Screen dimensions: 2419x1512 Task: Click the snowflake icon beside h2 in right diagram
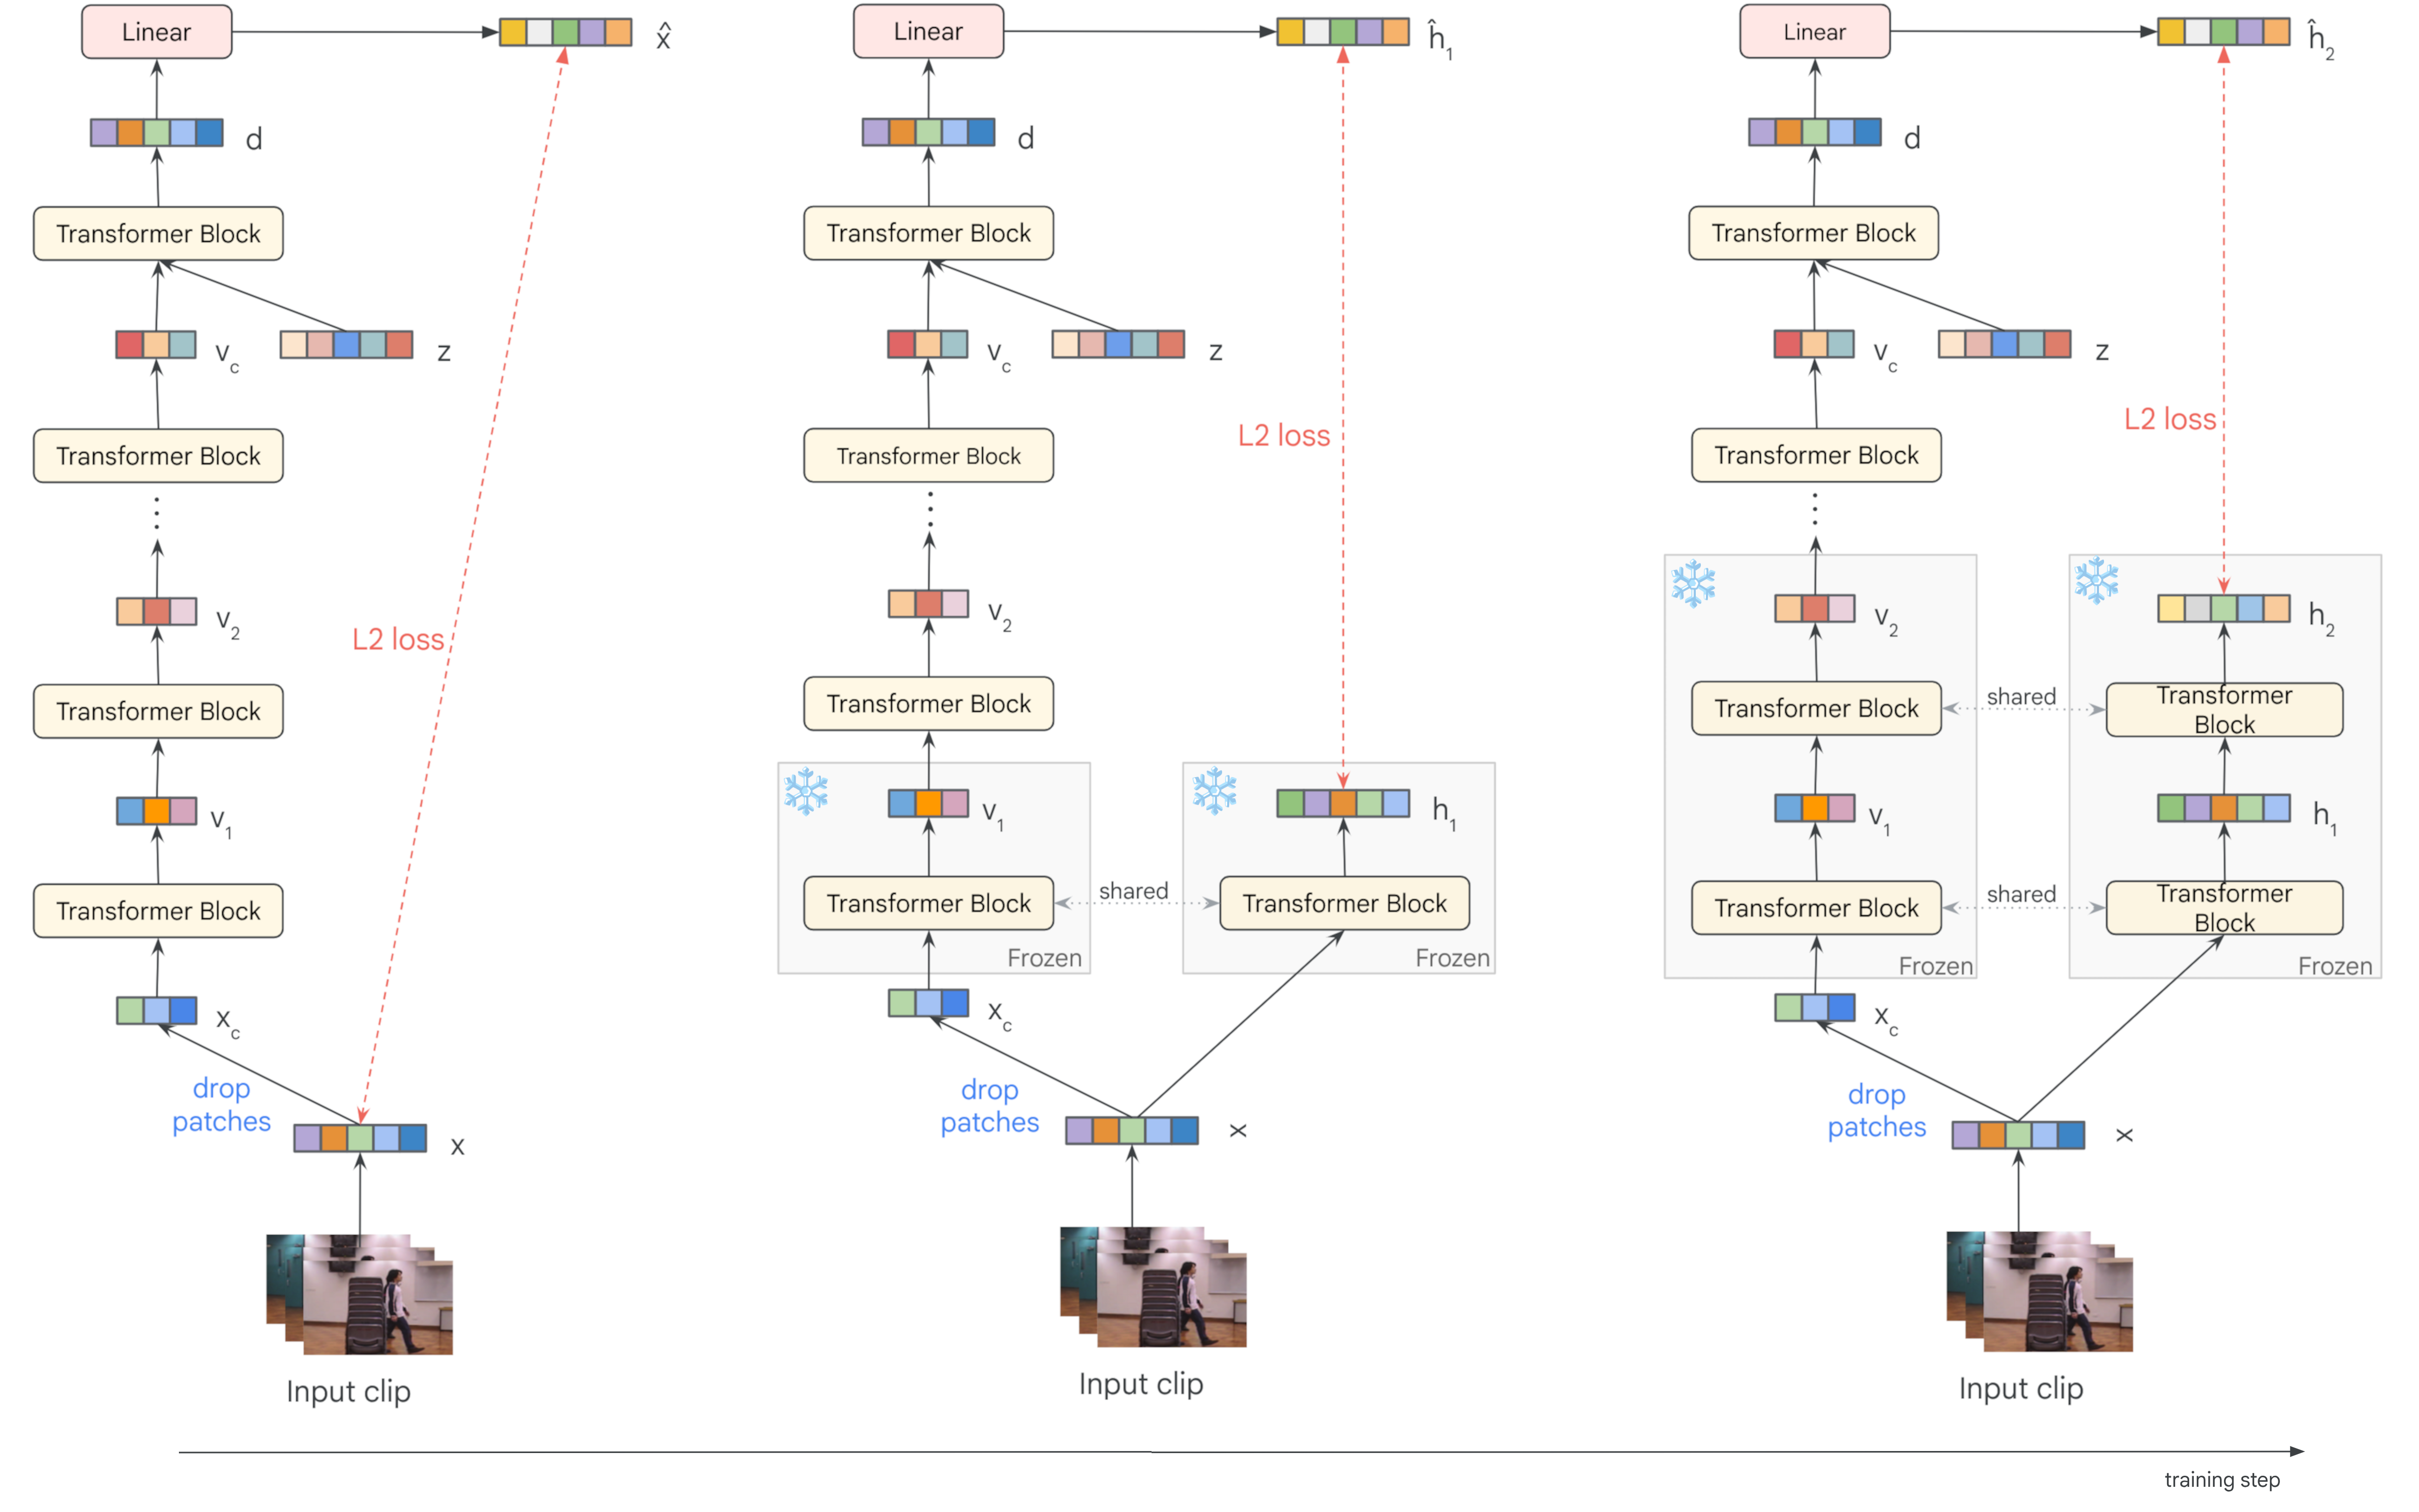tap(2096, 581)
